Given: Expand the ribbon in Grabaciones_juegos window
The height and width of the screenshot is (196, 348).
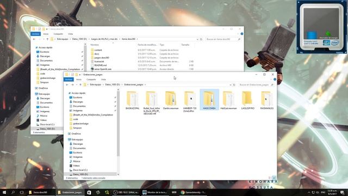Looking at the screenshot, I should [x=271, y=79].
